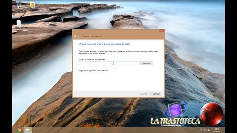Screen dimensions: 237x133
Task: Open File Explorer from the taskbar
Action: [x=28, y=130]
